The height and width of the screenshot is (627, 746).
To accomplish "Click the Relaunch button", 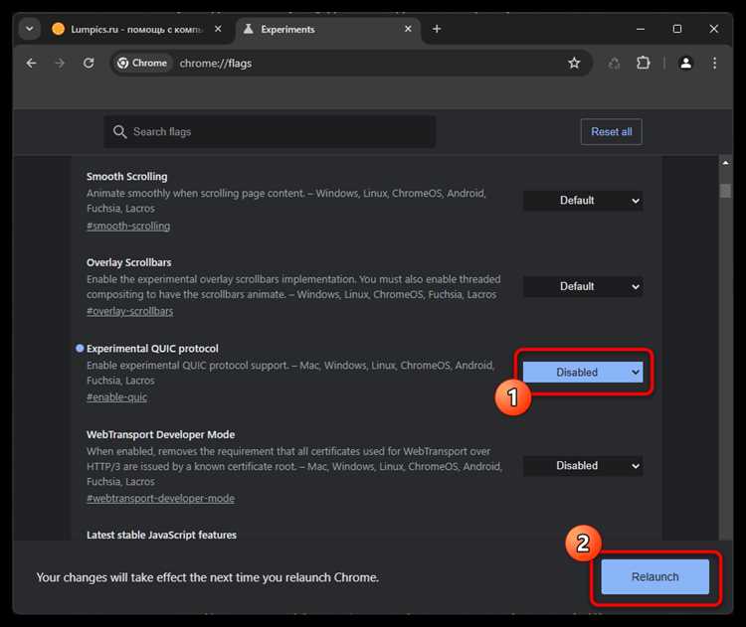I will pyautogui.click(x=655, y=576).
